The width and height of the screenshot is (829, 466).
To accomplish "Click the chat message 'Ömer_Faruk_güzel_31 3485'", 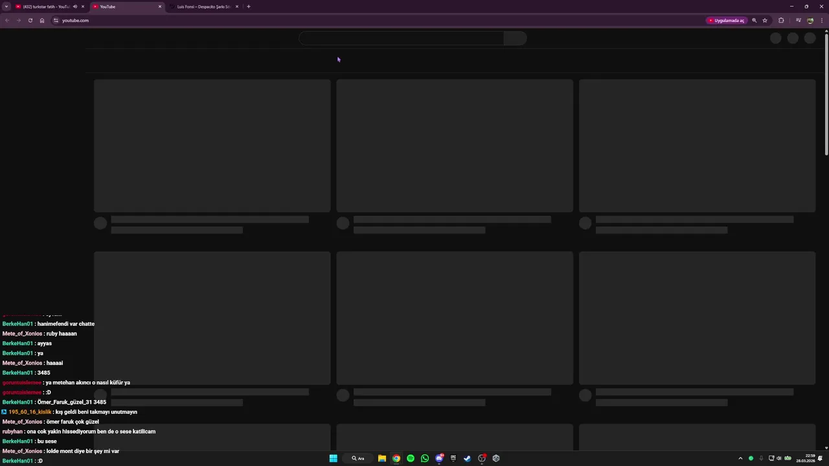I will click(72, 402).
